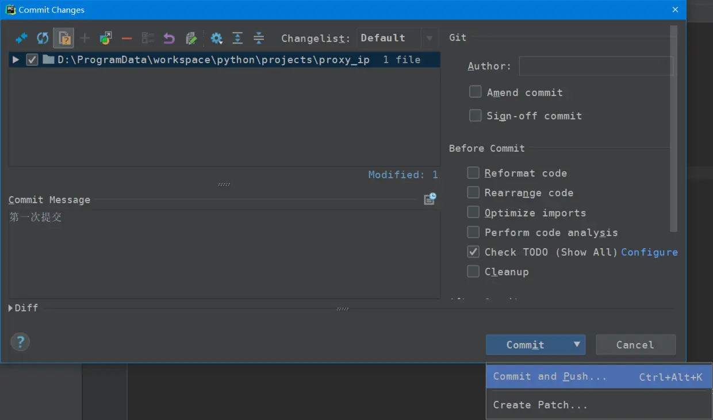The image size is (713, 420).
Task: Click the red Delete minus icon
Action: (x=127, y=38)
